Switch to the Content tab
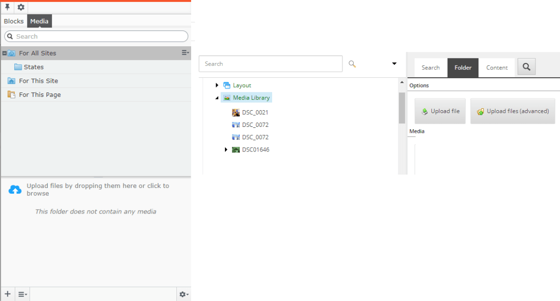Image resolution: width=560 pixels, height=301 pixels. (497, 67)
